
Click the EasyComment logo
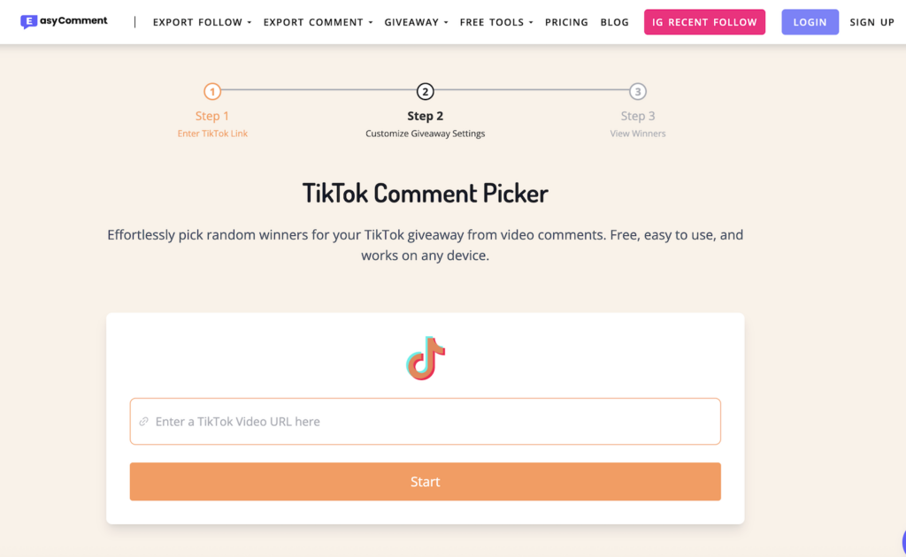(x=64, y=21)
